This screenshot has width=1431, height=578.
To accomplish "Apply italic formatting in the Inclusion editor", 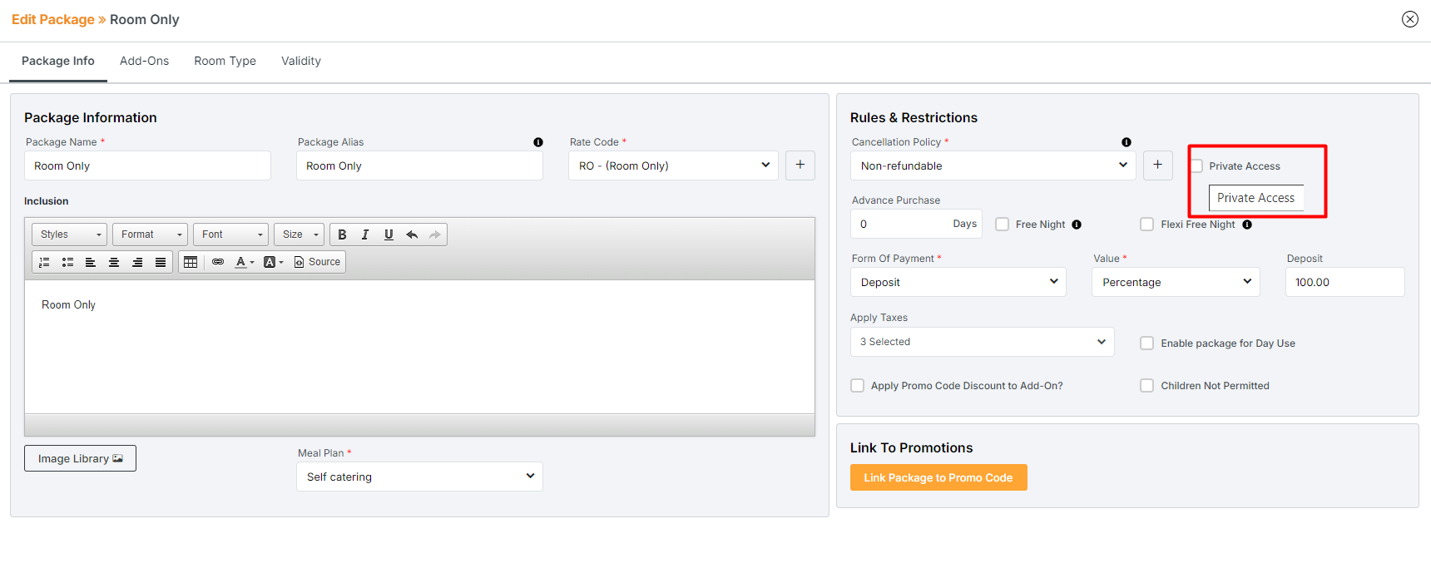I will tap(365, 235).
